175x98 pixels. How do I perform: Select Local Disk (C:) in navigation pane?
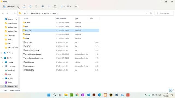(9, 87)
